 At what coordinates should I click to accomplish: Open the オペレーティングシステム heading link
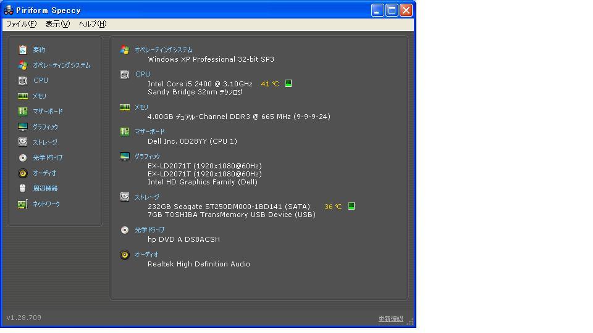163,50
